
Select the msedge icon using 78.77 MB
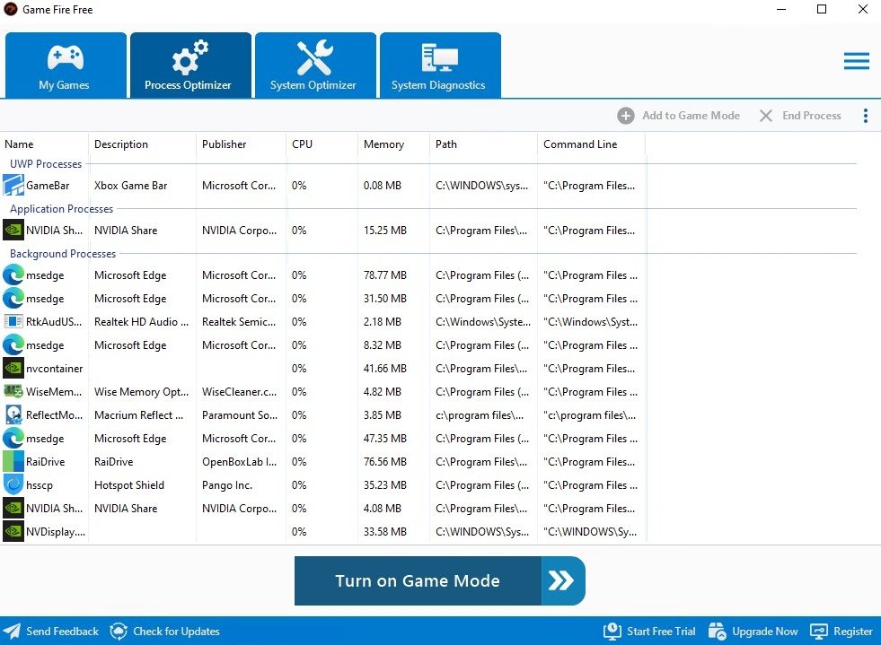tap(13, 275)
